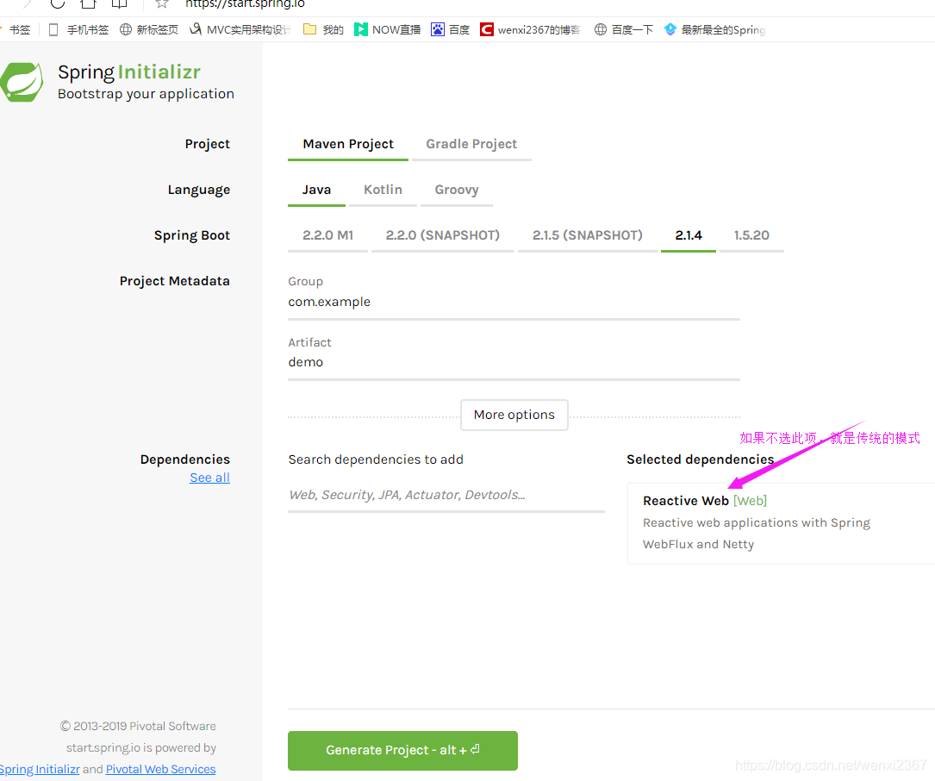Select Spring Boot version 2.2.0 M1

[x=328, y=235]
